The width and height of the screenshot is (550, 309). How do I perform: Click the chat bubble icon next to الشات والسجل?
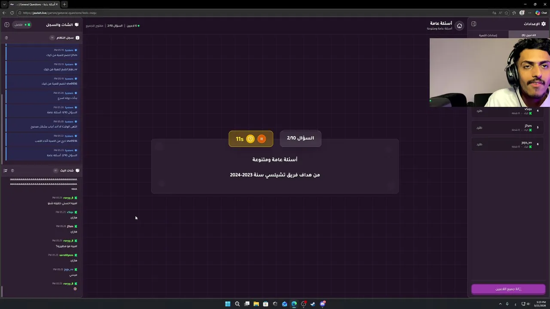(77, 24)
